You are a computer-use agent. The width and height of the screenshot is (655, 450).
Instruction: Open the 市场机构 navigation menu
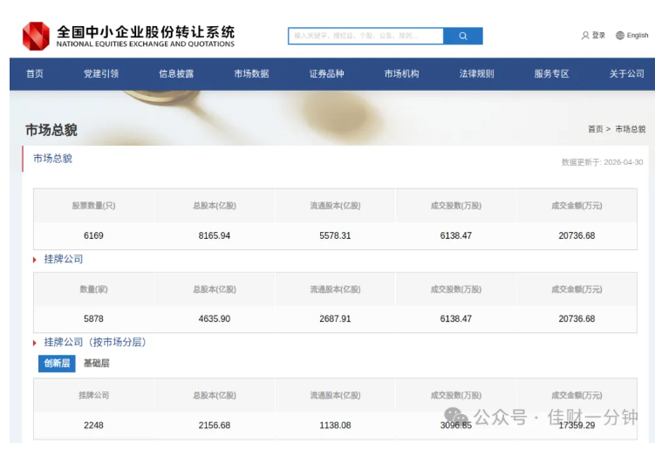coord(401,74)
